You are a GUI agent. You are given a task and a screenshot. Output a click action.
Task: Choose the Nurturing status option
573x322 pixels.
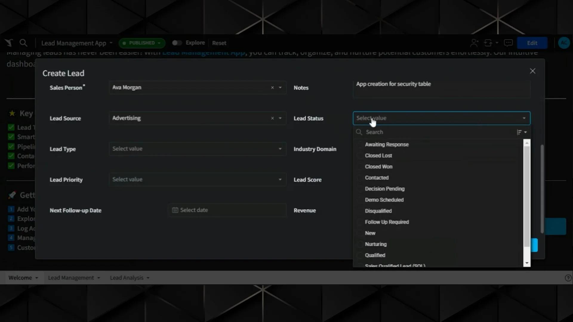pos(376,244)
